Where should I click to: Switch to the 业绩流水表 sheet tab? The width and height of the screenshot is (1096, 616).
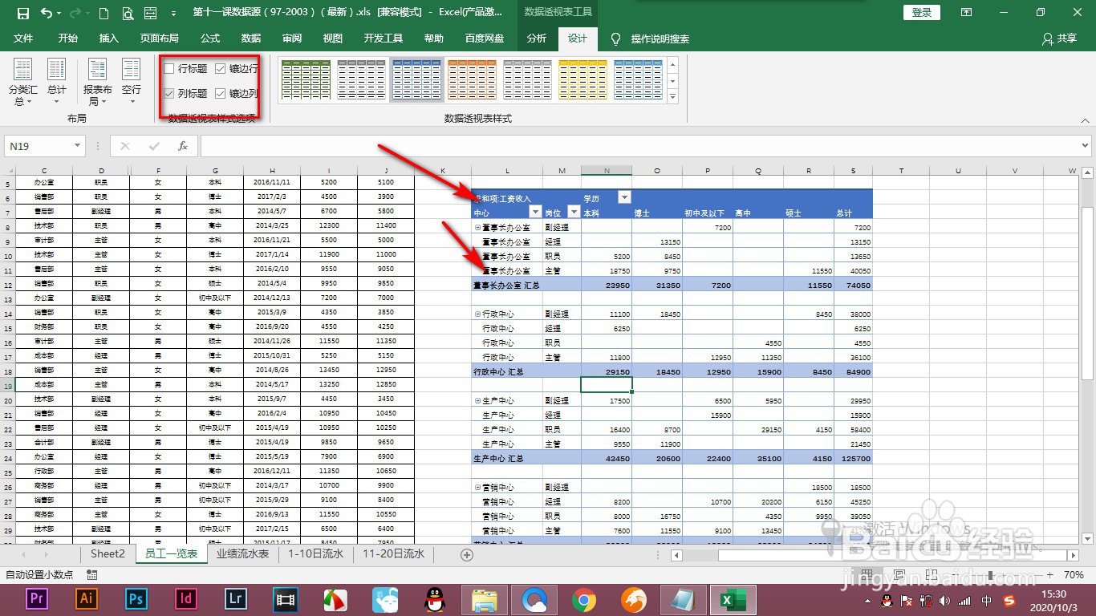click(x=242, y=554)
